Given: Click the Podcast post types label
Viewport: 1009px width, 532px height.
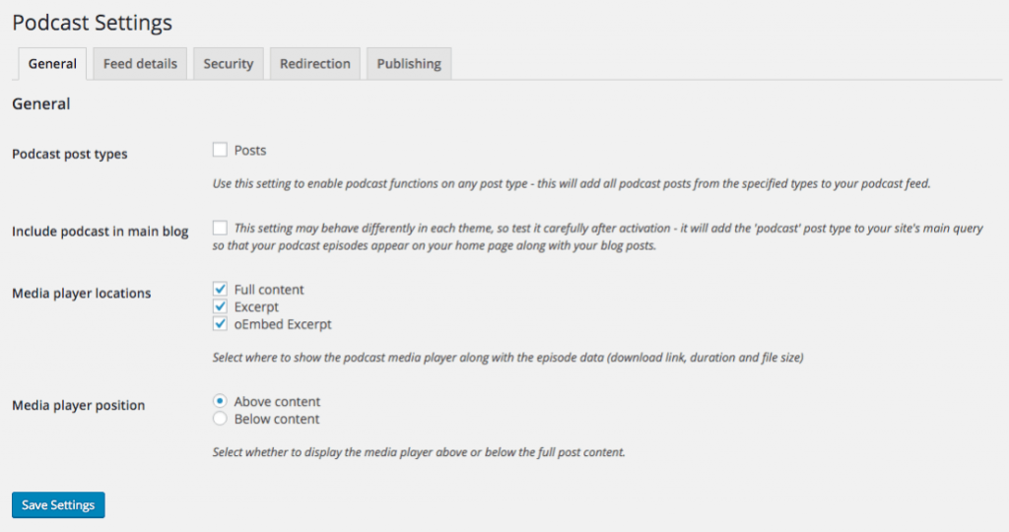Looking at the screenshot, I should tap(69, 154).
